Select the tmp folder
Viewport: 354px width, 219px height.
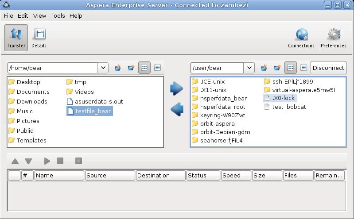pos(77,82)
